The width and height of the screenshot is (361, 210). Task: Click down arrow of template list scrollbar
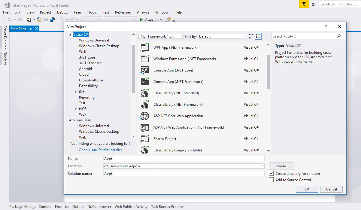click(268, 151)
